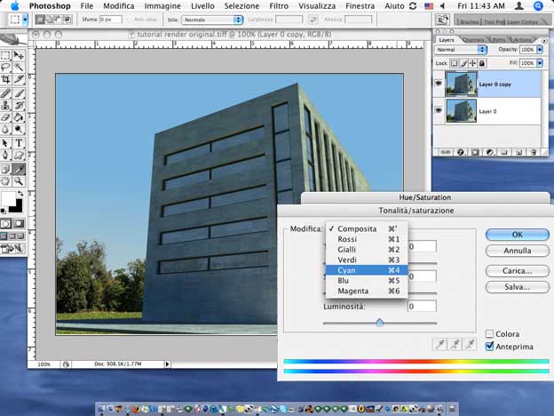Uncheck the Anteprima preview checkbox
The height and width of the screenshot is (416, 554).
tap(490, 347)
